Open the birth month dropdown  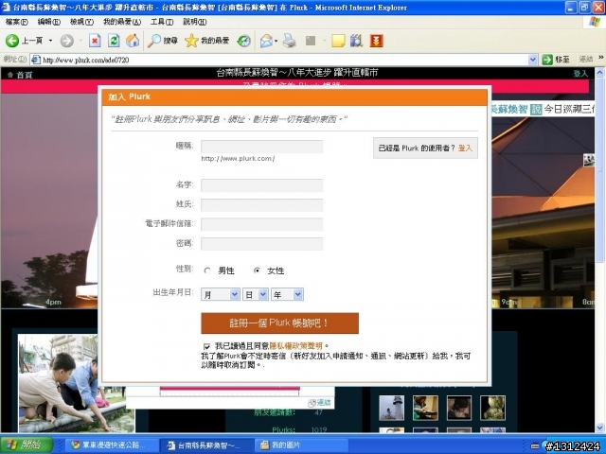221,294
